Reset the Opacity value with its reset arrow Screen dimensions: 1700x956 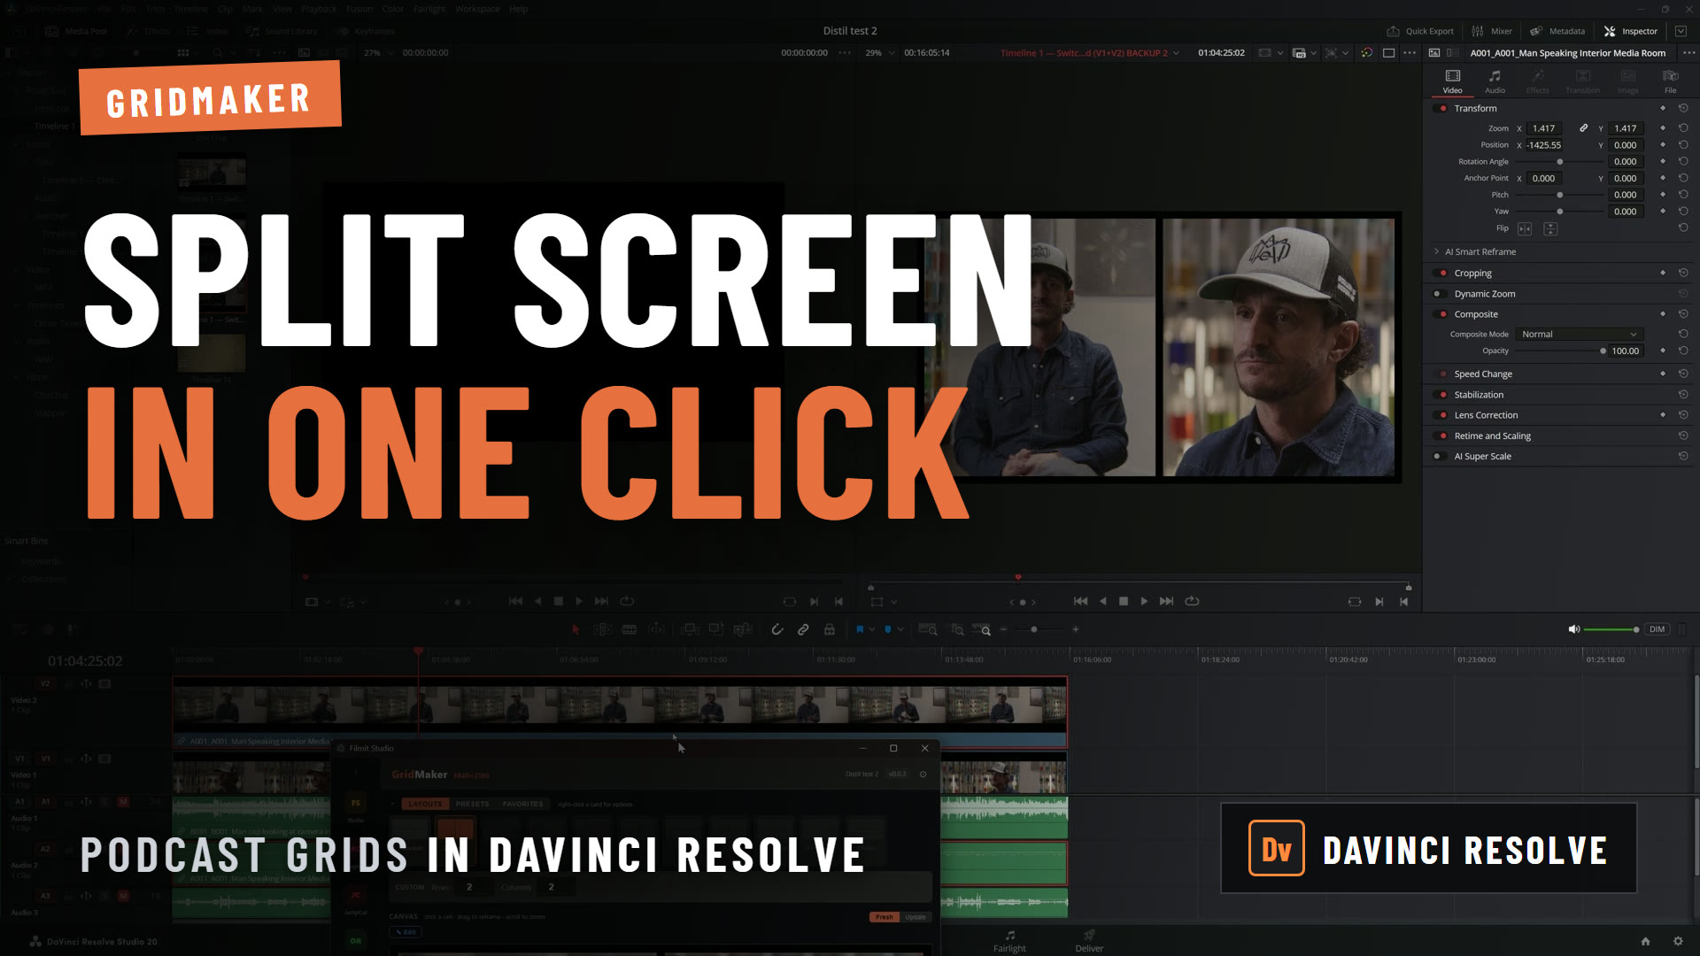[x=1683, y=351]
